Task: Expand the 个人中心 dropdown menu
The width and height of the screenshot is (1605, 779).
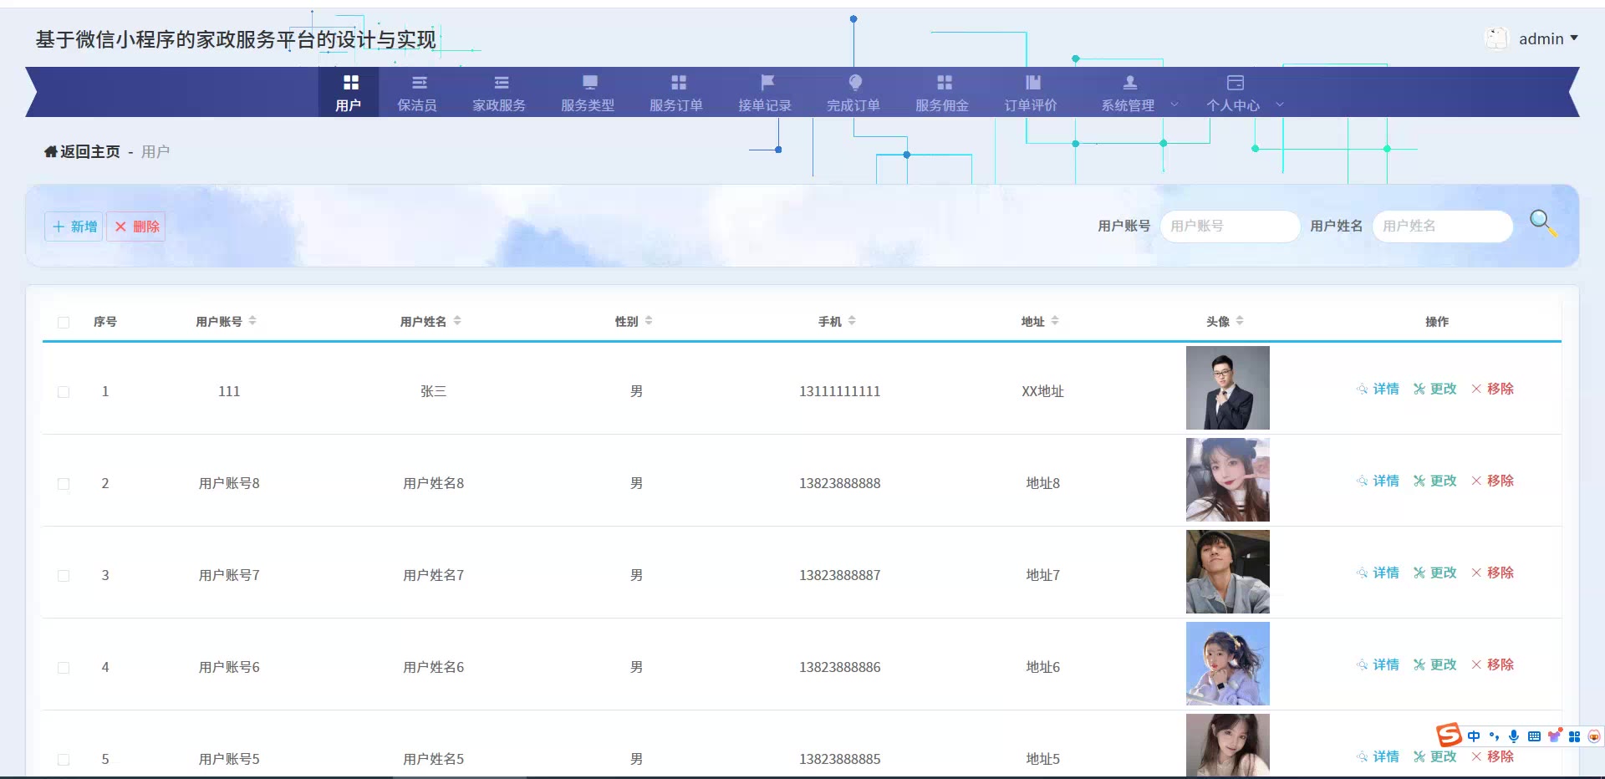Action: 1244,104
